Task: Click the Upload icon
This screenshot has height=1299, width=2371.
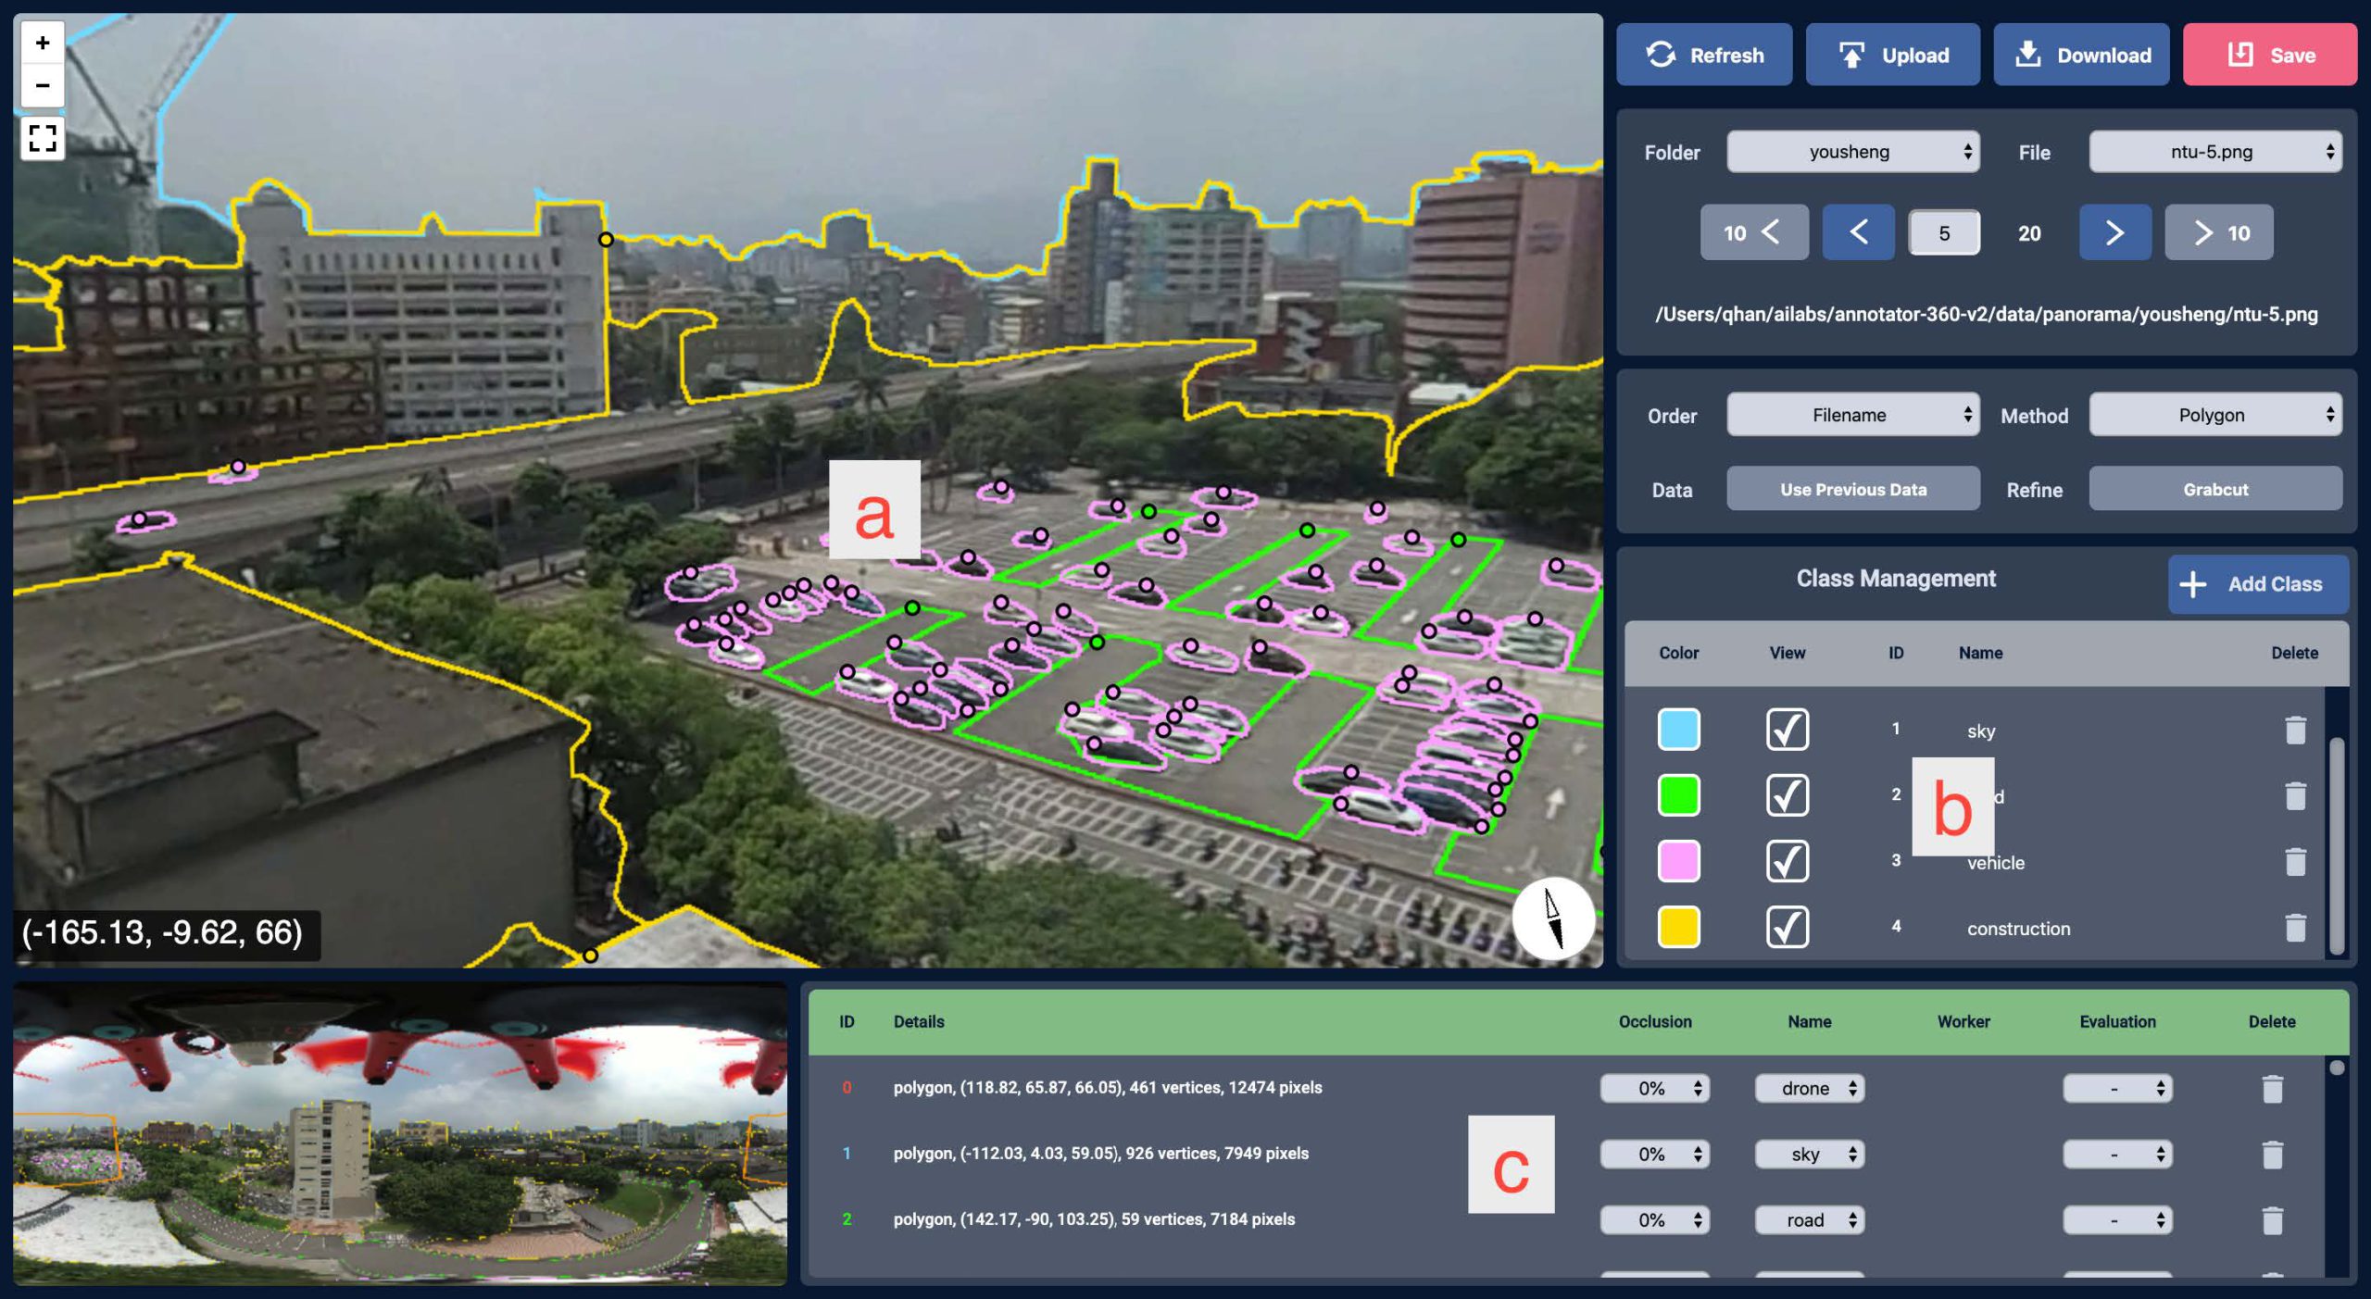Action: [x=1850, y=54]
